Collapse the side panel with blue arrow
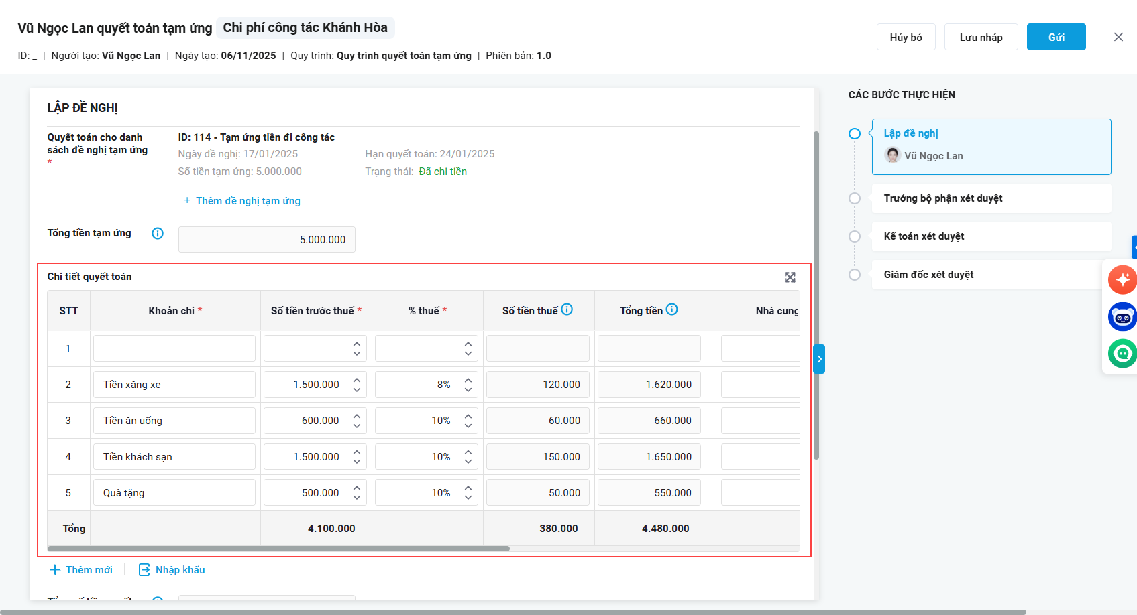Image resolution: width=1137 pixels, height=615 pixels. click(819, 359)
